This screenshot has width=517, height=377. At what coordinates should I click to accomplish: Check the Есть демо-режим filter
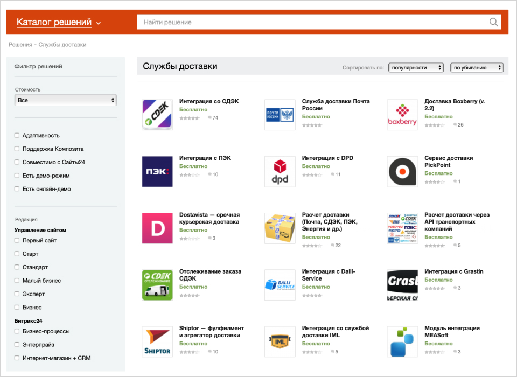pos(17,176)
